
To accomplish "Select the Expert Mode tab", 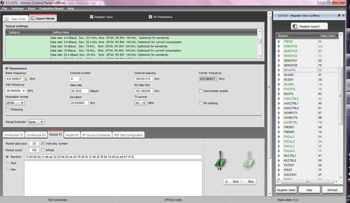I will point(43,18).
